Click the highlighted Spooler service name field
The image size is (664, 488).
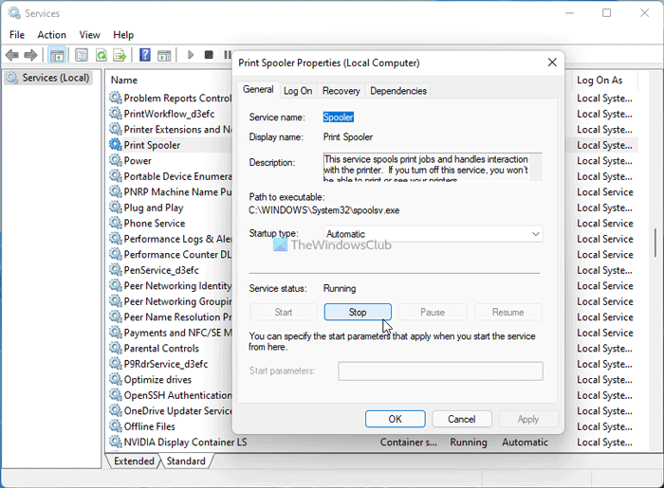[339, 117]
